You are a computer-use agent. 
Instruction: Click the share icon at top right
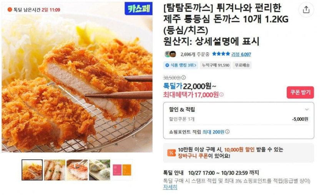(x=306, y=10)
